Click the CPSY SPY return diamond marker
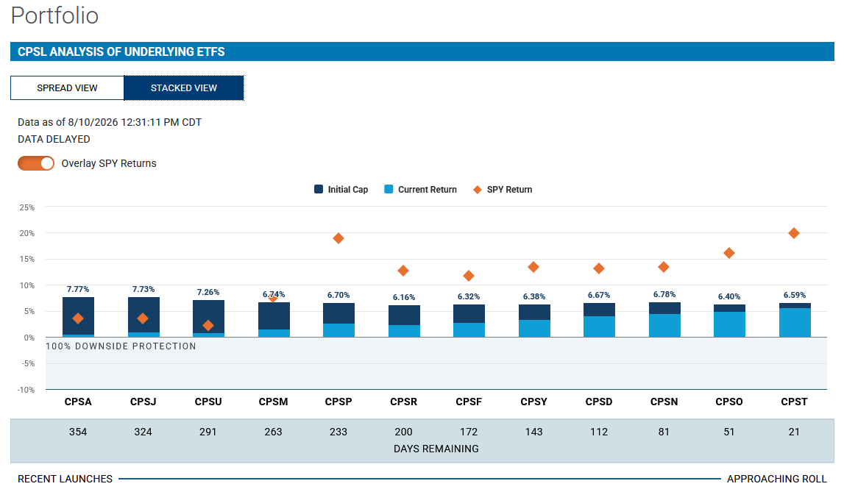 click(533, 267)
